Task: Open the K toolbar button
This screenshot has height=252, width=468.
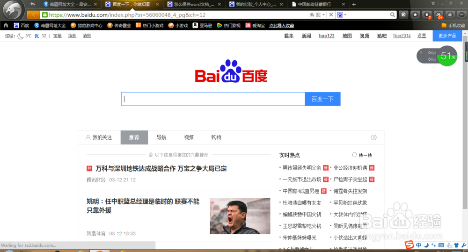Action: coord(403,14)
